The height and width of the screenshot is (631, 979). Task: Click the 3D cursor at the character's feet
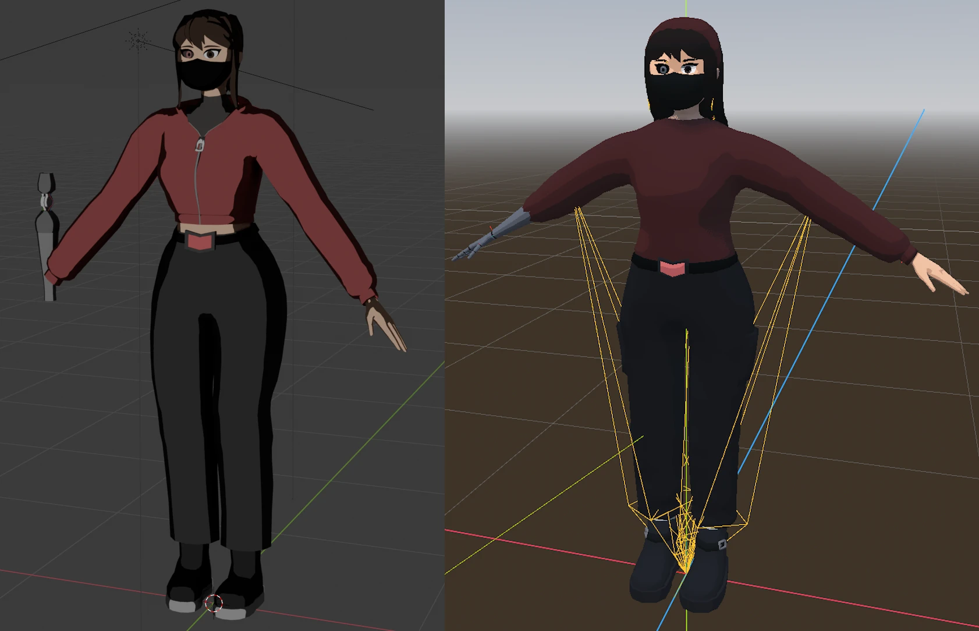[213, 604]
